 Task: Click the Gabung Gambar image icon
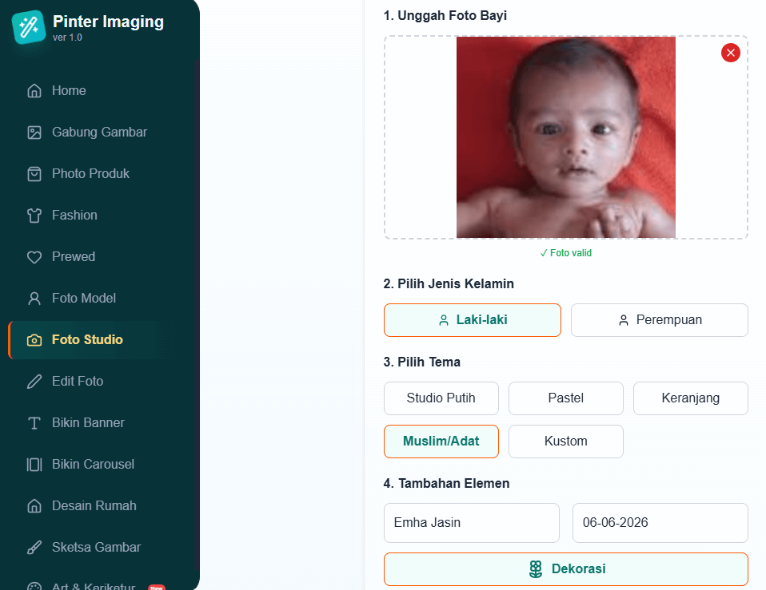(34, 133)
